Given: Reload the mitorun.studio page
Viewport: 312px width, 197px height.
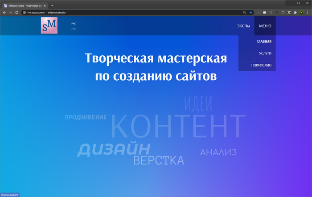Looking at the screenshot, I should pyautogui.click(x=17, y=12).
